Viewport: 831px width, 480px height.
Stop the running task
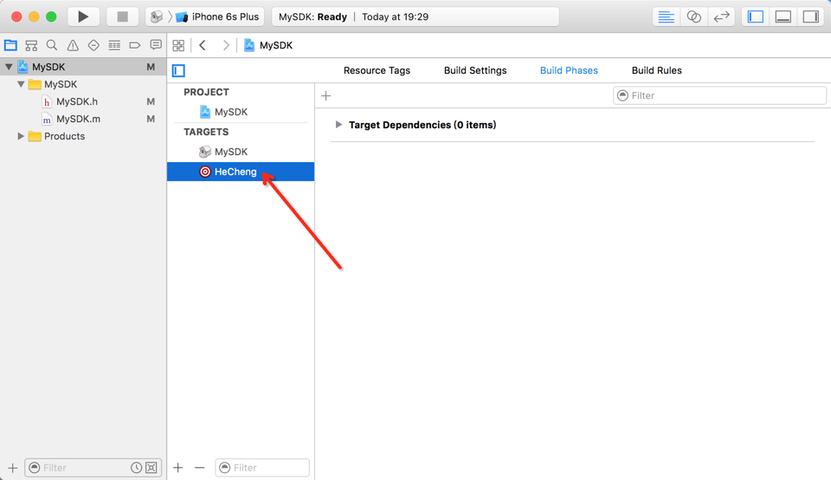122,16
